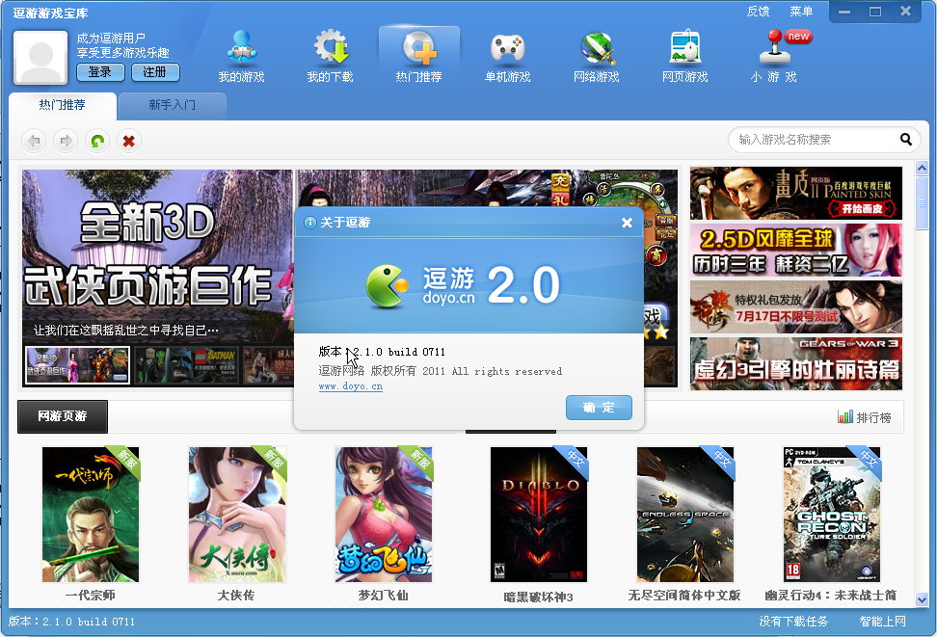Open 2.5D风靡全球 ad banner
Screen dimensions: 937x637
796,250
